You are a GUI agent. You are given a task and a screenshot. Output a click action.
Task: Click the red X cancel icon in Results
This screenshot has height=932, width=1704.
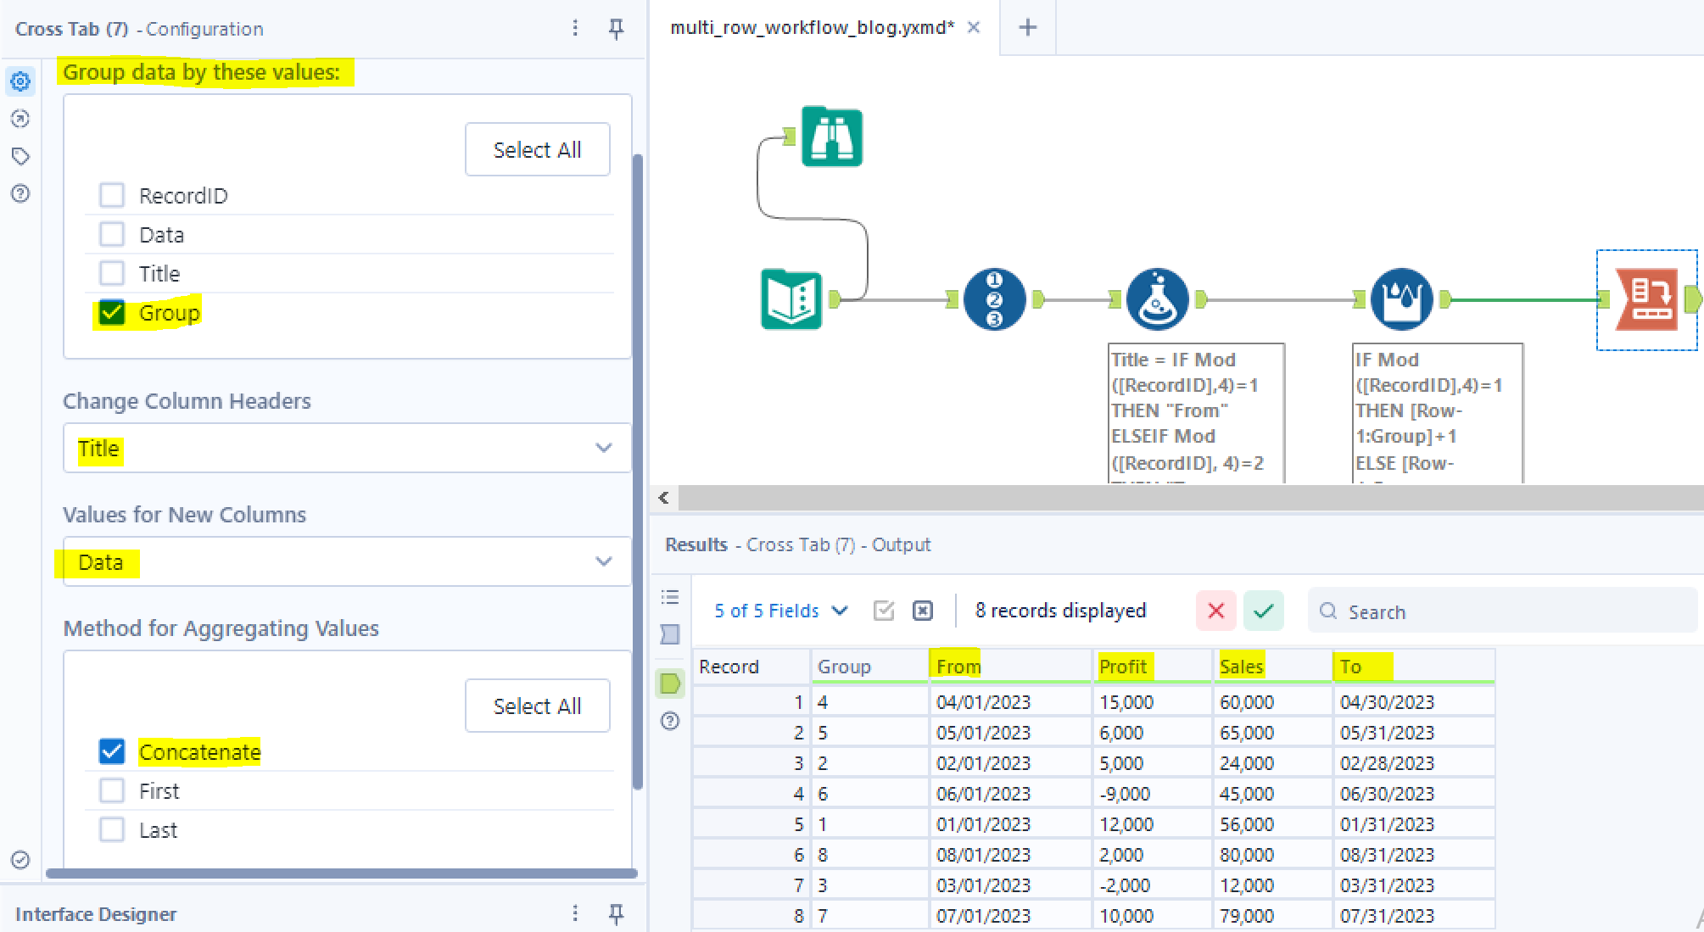[x=1215, y=611]
